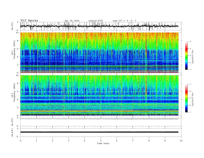Click the "log(PSD)(V²/Hz)" label of upper colorbar

click(193, 57)
